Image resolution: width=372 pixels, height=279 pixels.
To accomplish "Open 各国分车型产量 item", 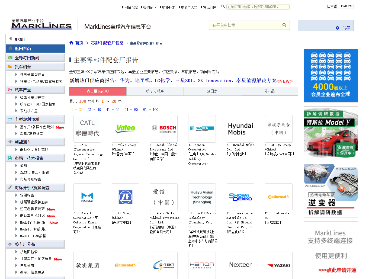I will [32, 97].
